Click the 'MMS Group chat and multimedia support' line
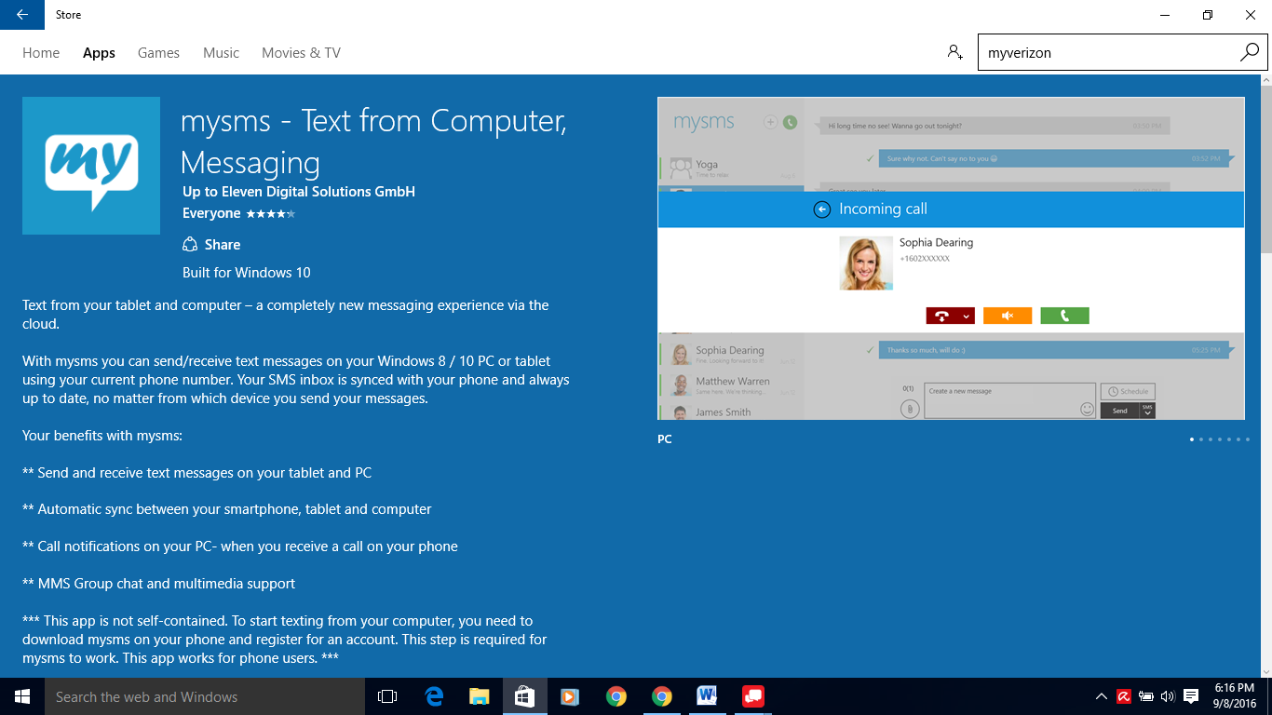The width and height of the screenshot is (1272, 715). click(x=158, y=584)
